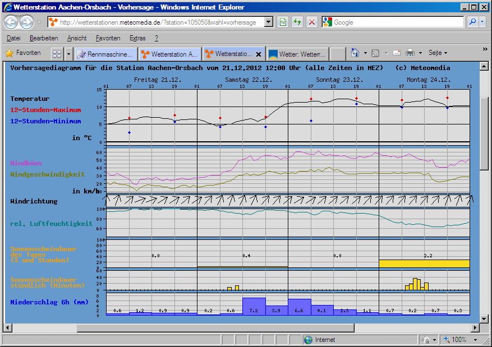Open the Home page icon

pos(355,53)
